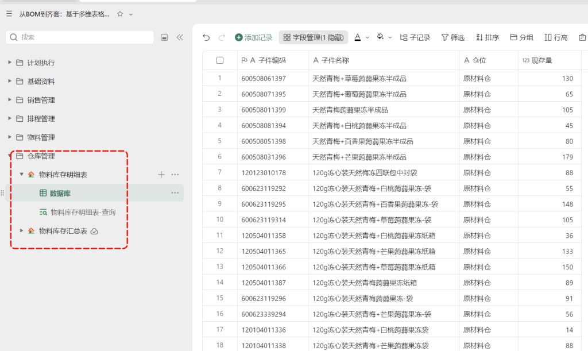This screenshot has width=588, height=351.
Task: Expand the 排程管理 folder
Action: (10, 118)
